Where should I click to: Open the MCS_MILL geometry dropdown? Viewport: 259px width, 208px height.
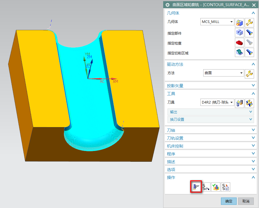(231, 22)
